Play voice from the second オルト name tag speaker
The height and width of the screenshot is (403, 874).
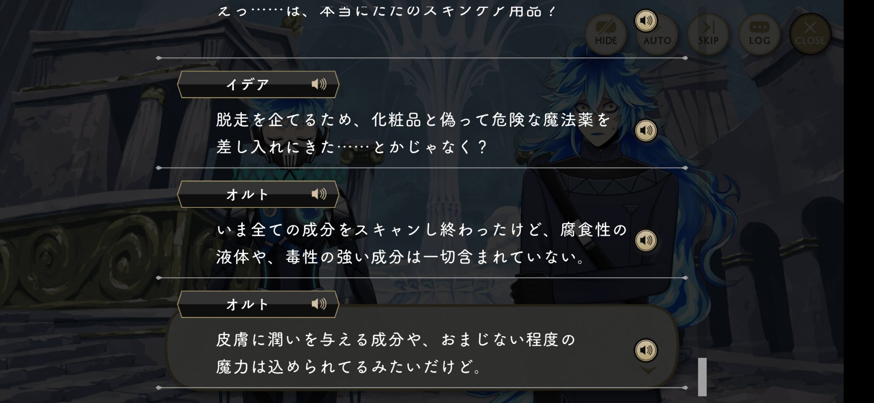coord(319,304)
